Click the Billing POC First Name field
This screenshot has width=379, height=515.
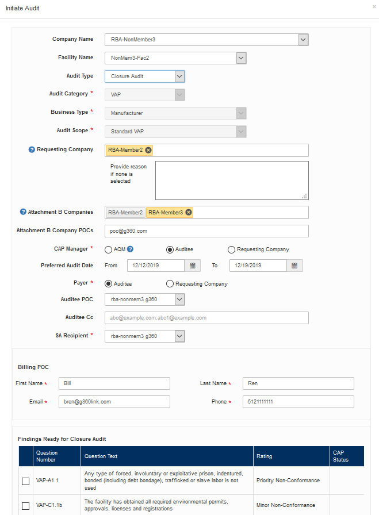click(114, 383)
